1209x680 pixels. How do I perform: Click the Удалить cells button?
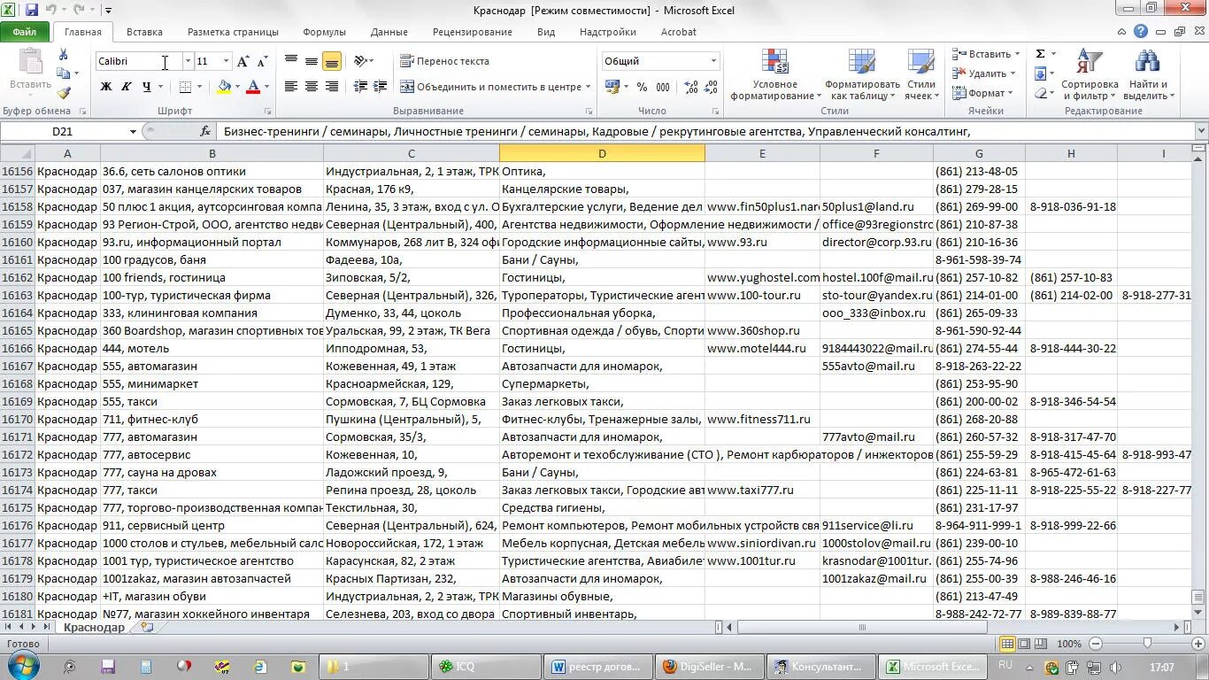point(982,73)
